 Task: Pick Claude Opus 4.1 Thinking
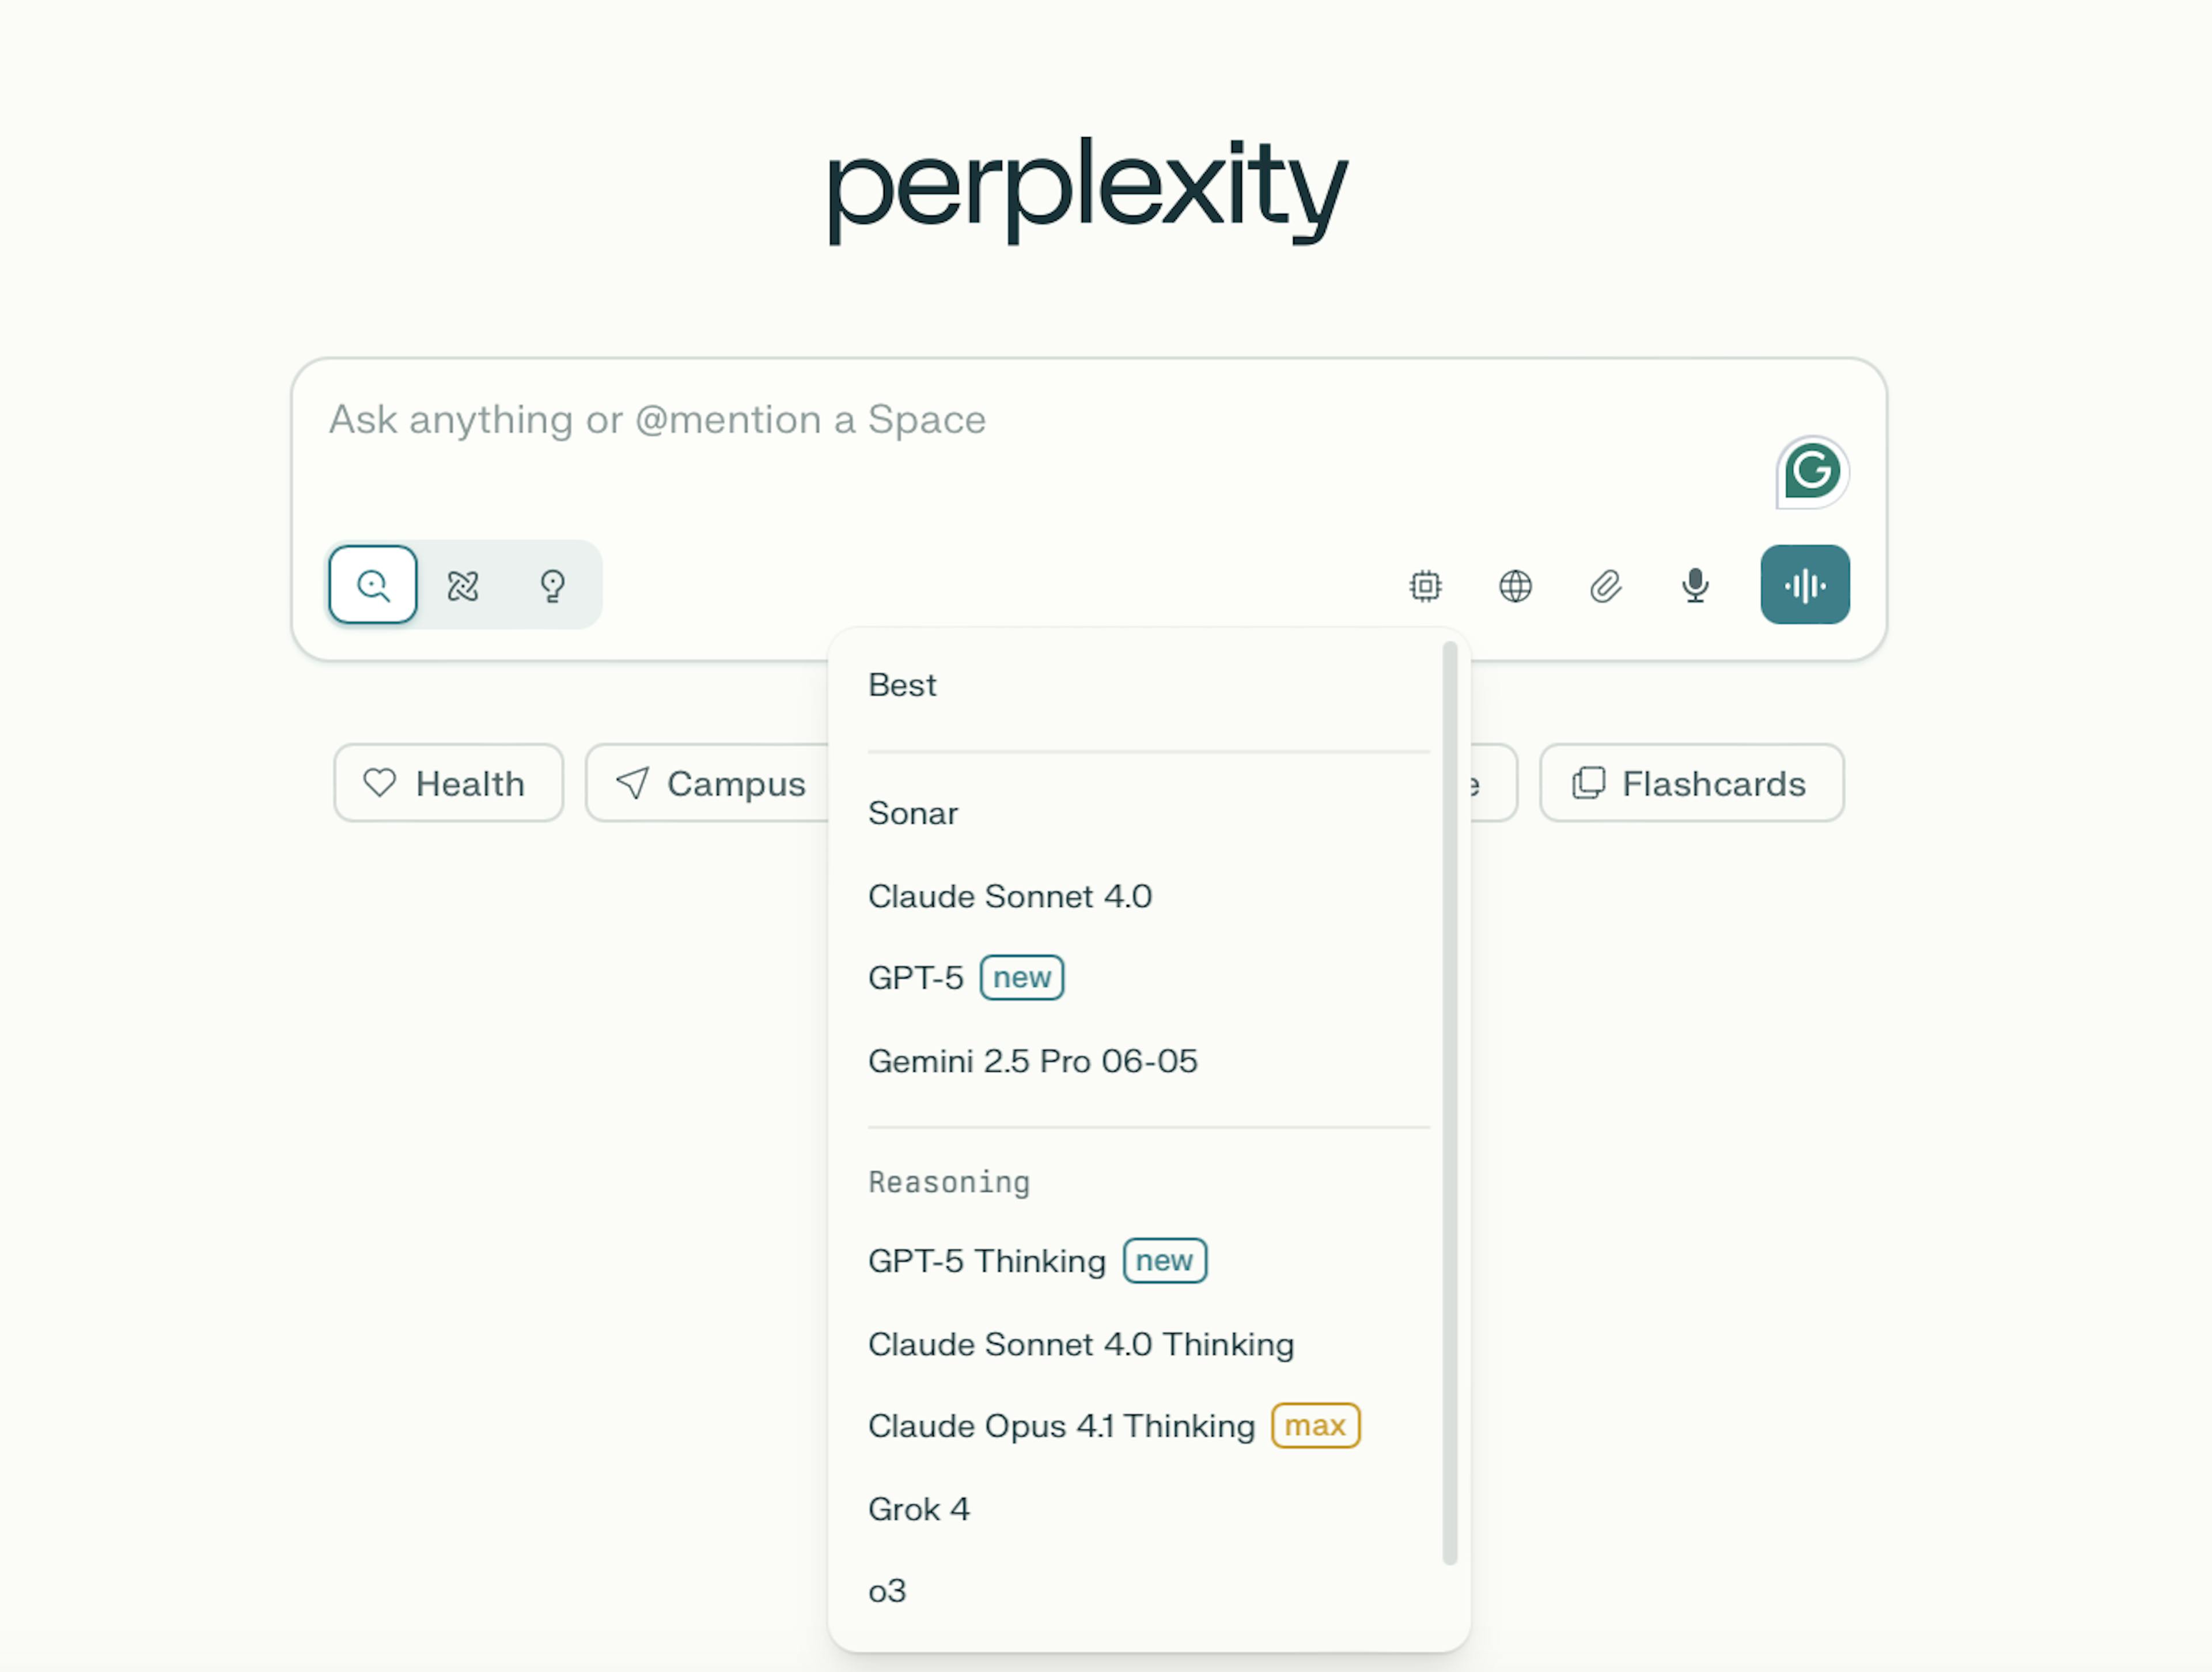point(1061,1426)
